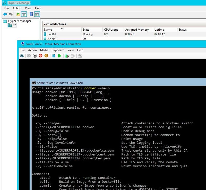The image size is (206, 190).
Task: Send Ctrl+Alt+Delete to the virtual machine
Action: [x=22, y=56]
